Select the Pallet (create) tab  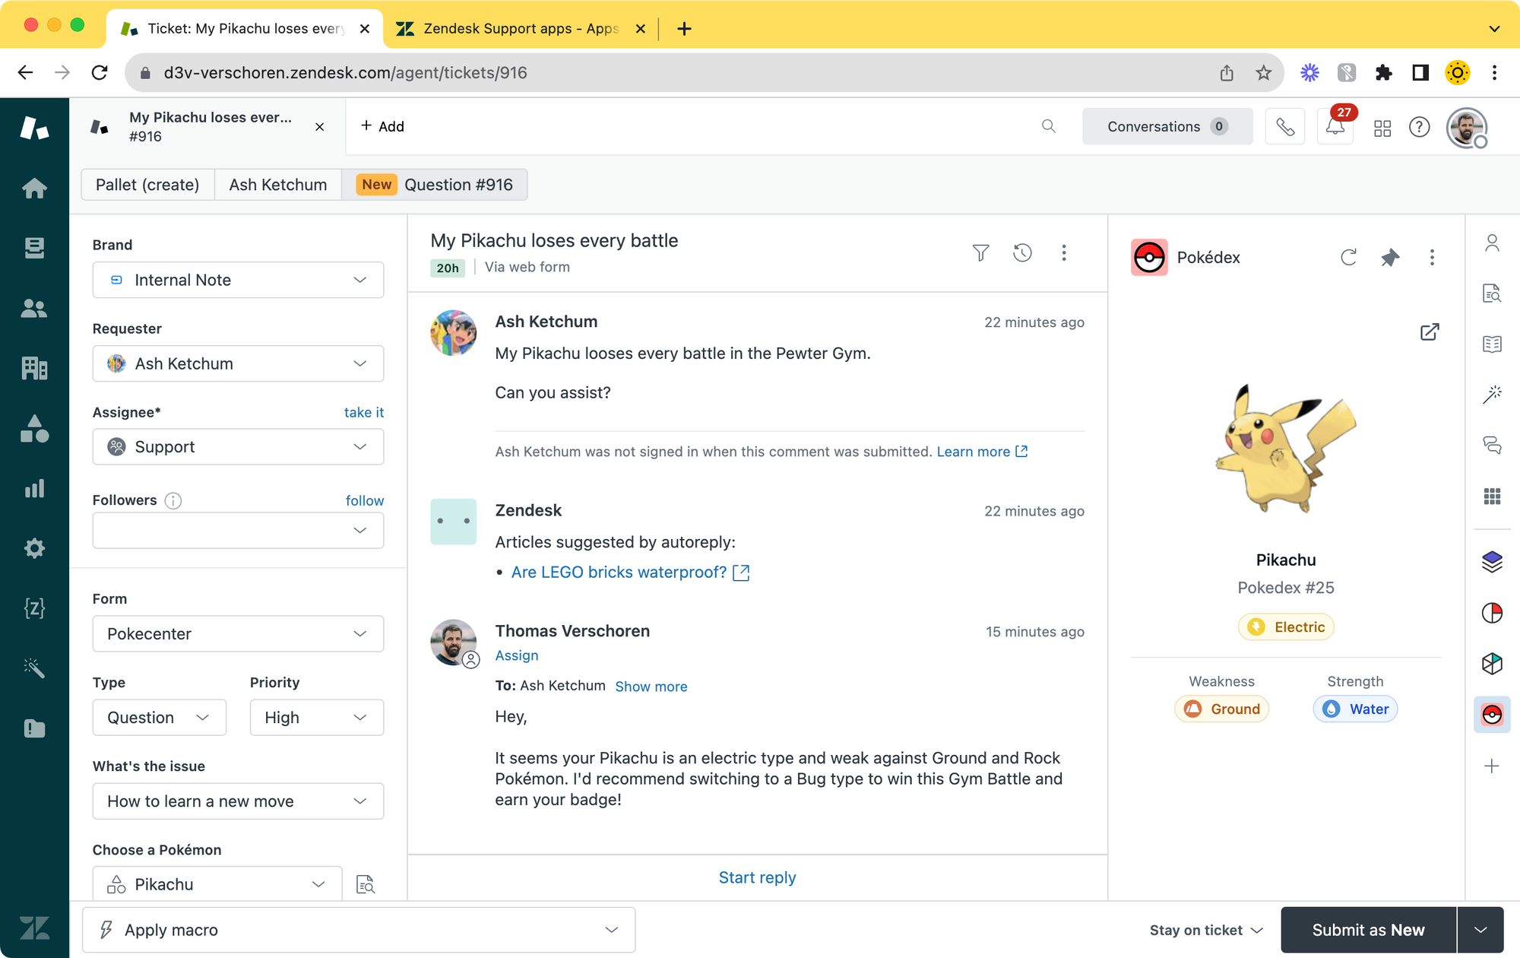(x=147, y=185)
